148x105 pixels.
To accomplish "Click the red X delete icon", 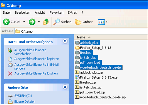I will click(10, 74).
